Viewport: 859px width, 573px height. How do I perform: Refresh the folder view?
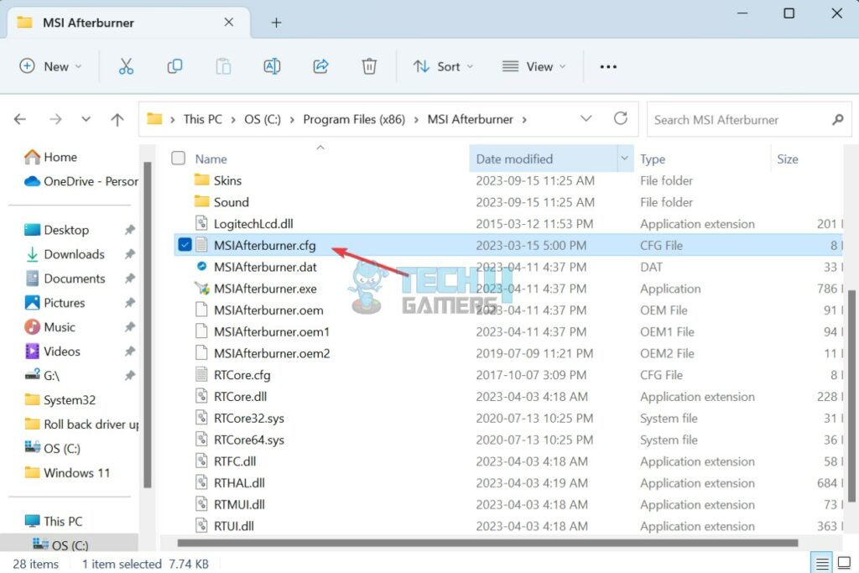[x=620, y=119]
